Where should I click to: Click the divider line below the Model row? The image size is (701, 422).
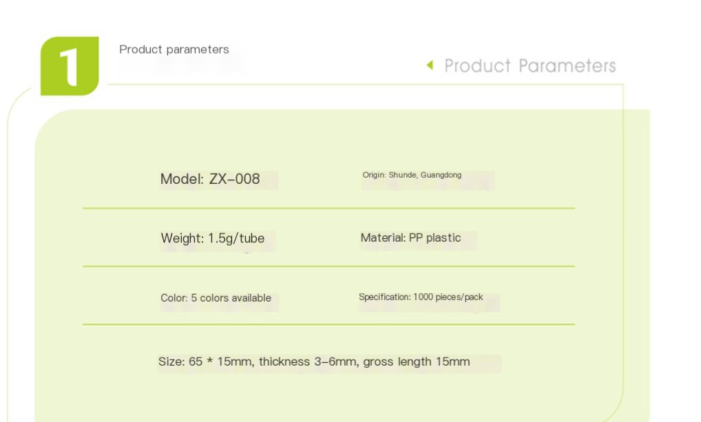coord(328,208)
